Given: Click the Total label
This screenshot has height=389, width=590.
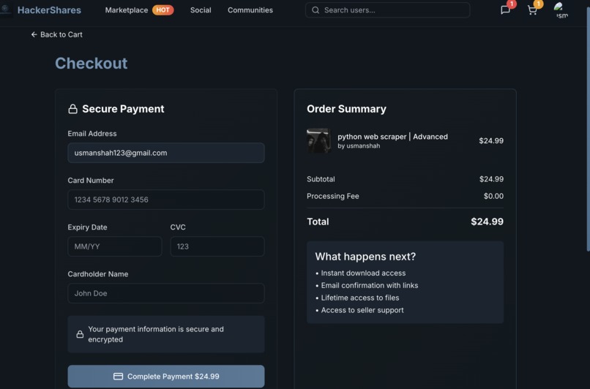Looking at the screenshot, I should [x=318, y=222].
